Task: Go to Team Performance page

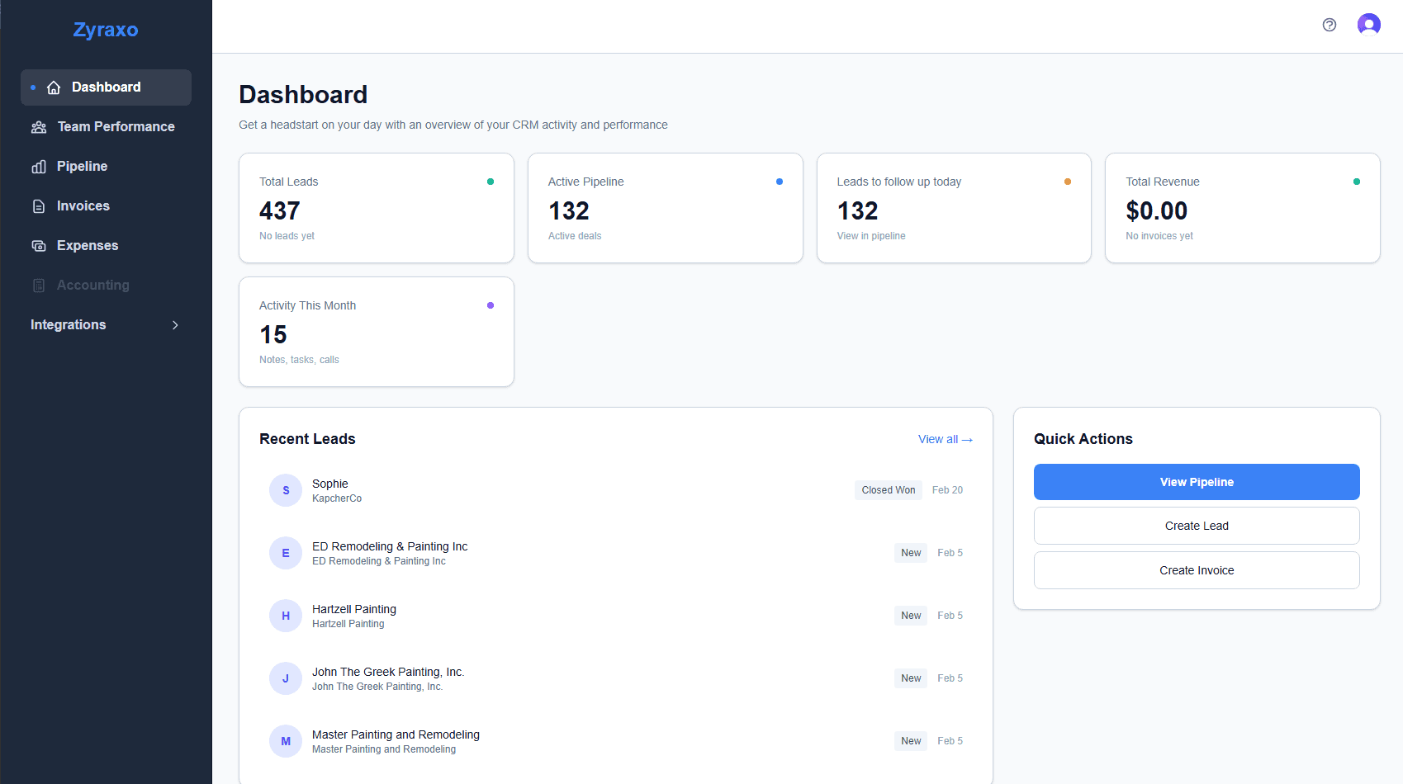Action: (116, 127)
